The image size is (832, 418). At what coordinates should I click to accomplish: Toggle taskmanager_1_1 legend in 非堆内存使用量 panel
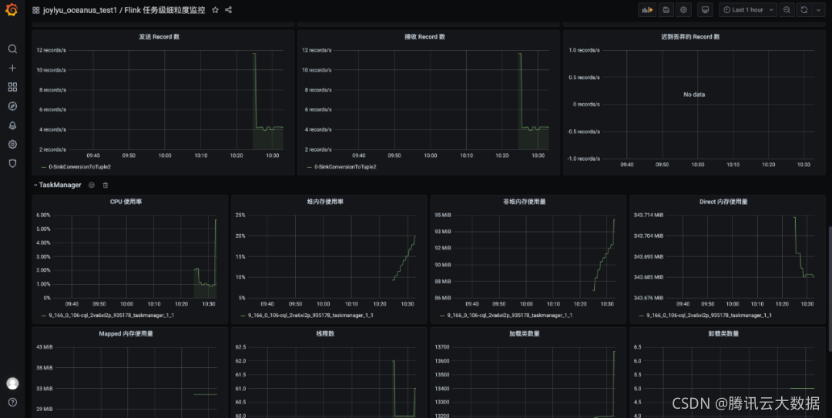click(509, 315)
